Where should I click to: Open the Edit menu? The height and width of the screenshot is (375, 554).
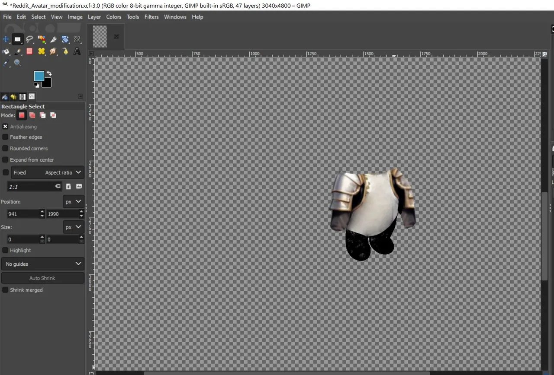21,17
